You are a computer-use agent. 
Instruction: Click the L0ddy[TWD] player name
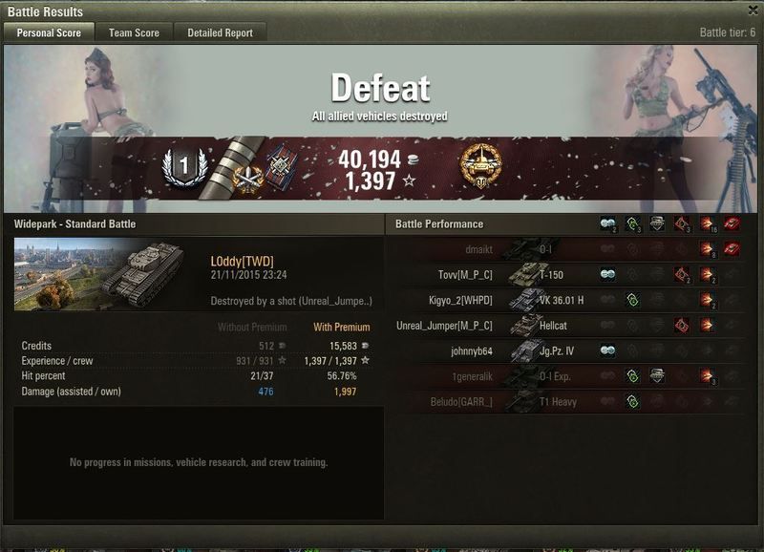point(243,261)
